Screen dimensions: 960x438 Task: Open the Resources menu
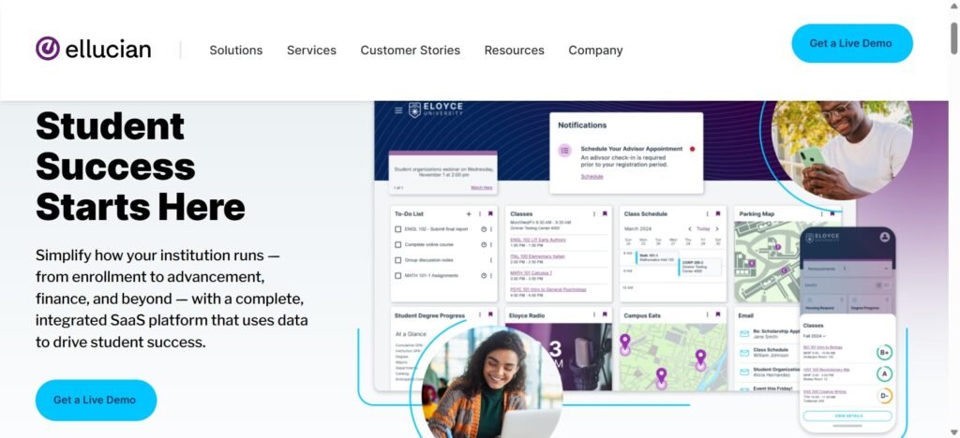coord(515,51)
